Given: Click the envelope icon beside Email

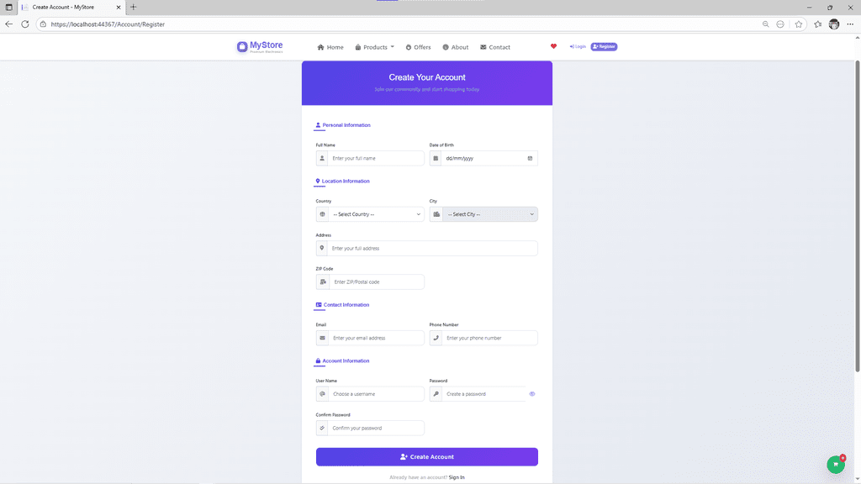Looking at the screenshot, I should tap(322, 338).
